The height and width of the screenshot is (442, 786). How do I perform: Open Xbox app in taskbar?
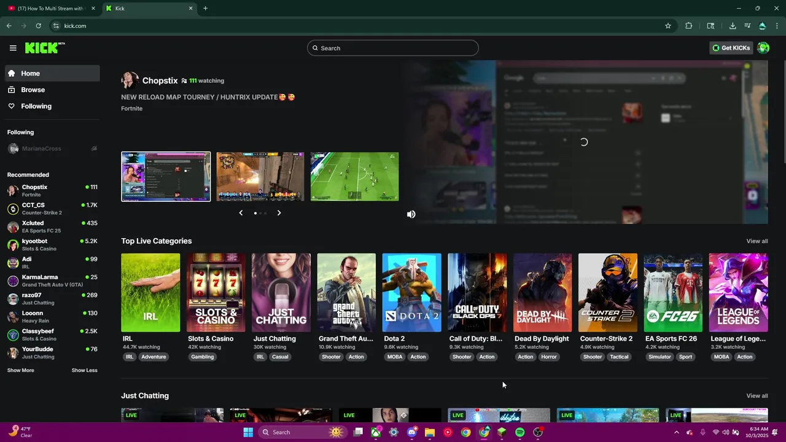pos(376,432)
